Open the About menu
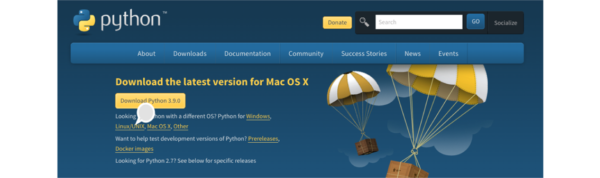The height and width of the screenshot is (178, 600). [146, 54]
